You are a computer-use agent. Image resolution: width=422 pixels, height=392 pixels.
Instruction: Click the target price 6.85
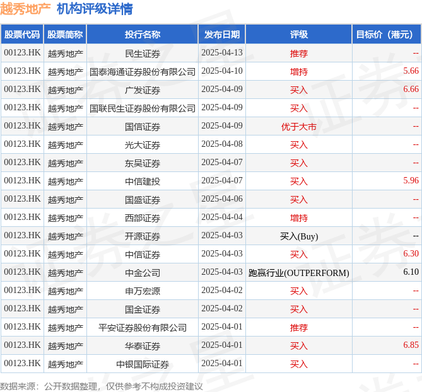[411, 345]
